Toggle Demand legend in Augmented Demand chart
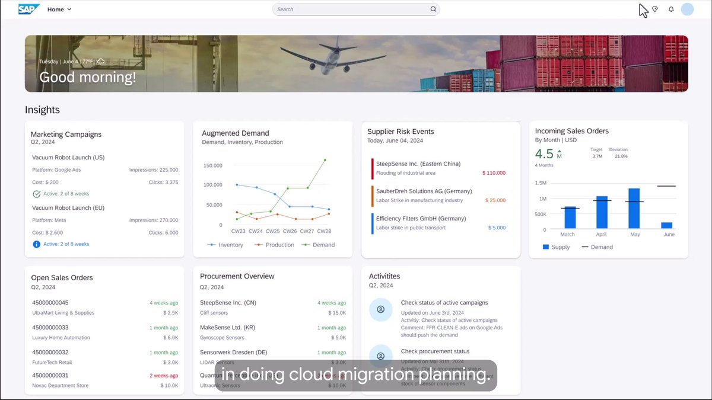This screenshot has width=712, height=400. 318,245
